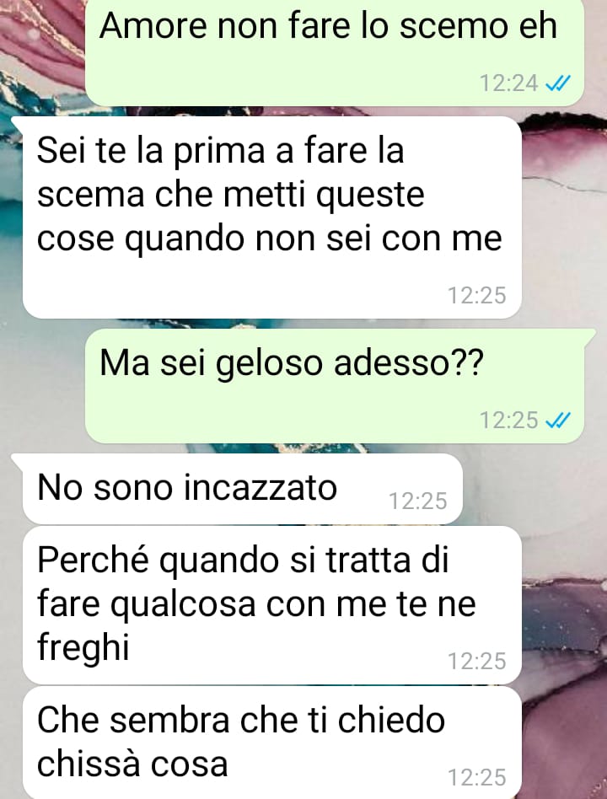This screenshot has width=607, height=799.
Task: Tap the 'Ma sei geloso adesso??' bubble
Action: point(335,386)
